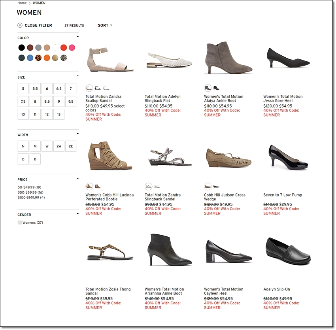Filter by price $100-$149.99
This screenshot has width=336, height=330.
[x=31, y=197]
